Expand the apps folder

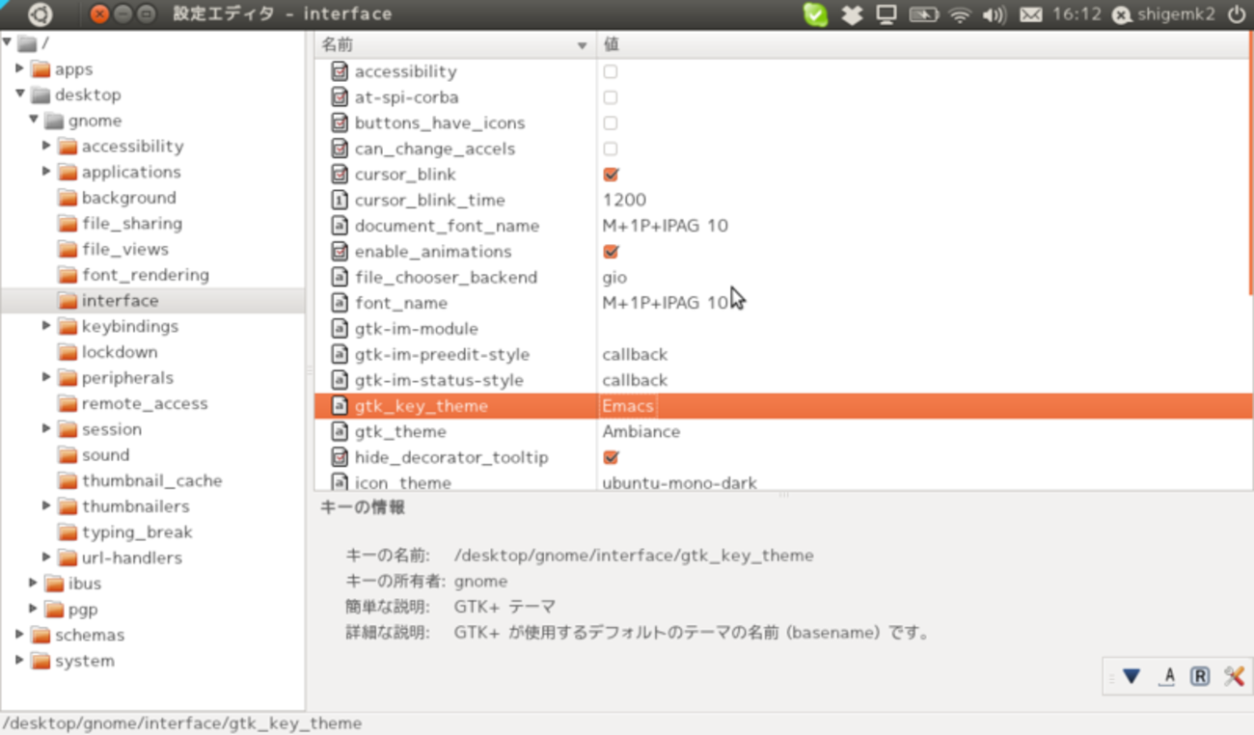tap(20, 68)
